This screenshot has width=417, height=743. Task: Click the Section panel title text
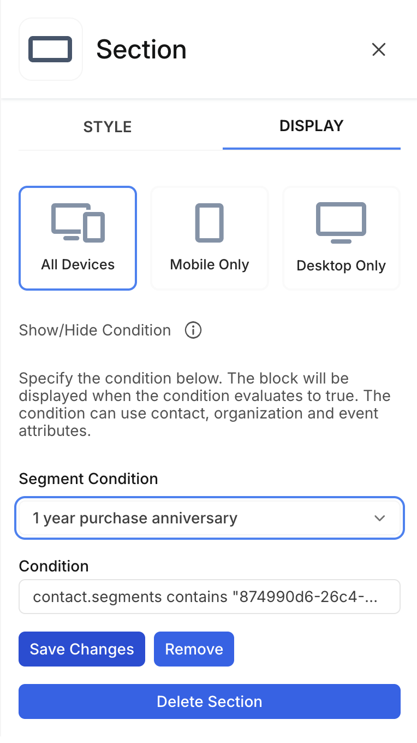[141, 50]
